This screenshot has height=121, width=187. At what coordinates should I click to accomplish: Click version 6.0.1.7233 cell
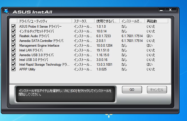[x=103, y=36]
